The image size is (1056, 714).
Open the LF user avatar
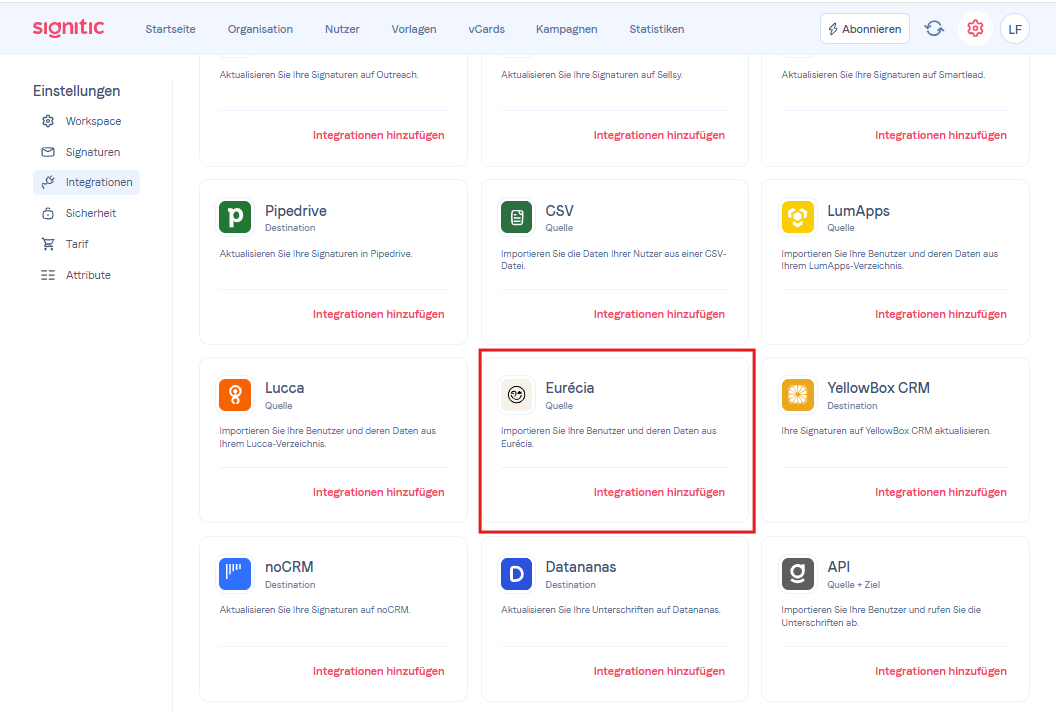(x=1015, y=29)
